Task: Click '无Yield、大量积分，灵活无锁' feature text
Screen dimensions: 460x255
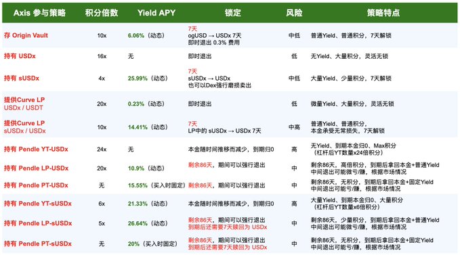Action: tap(350, 56)
